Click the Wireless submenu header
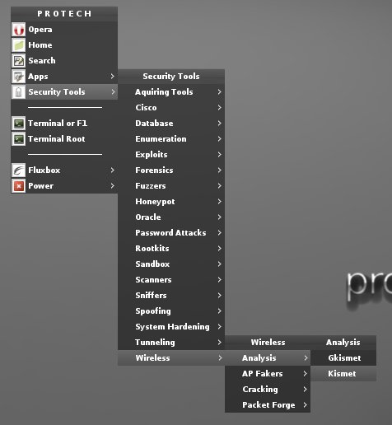Viewport: 392px width, 425px height. 268,343
